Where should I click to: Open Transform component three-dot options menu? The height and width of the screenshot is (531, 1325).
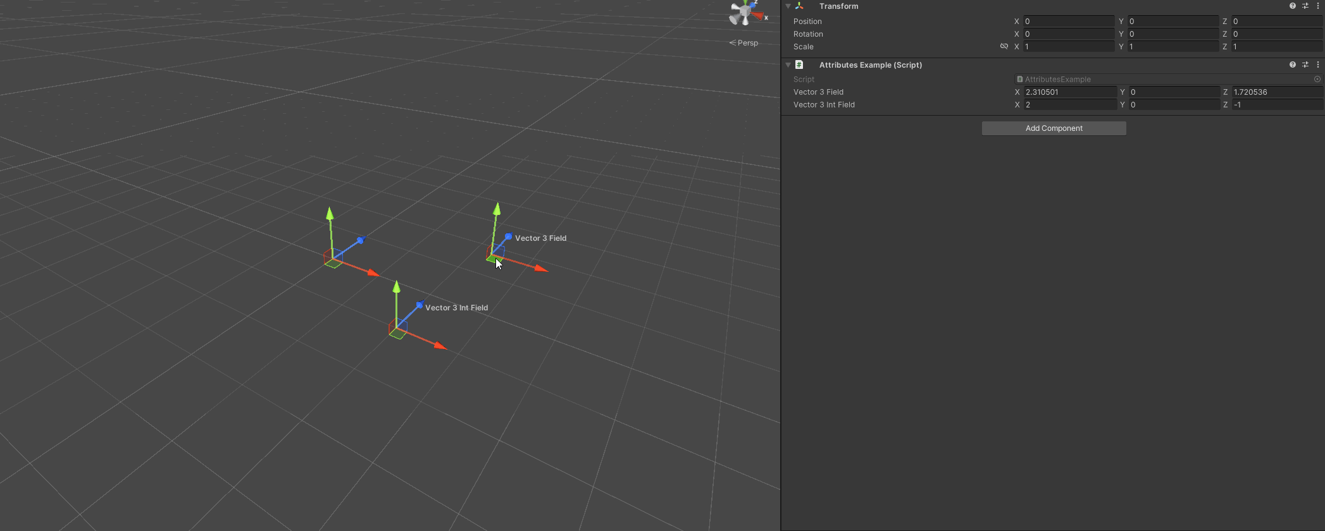[x=1318, y=6]
